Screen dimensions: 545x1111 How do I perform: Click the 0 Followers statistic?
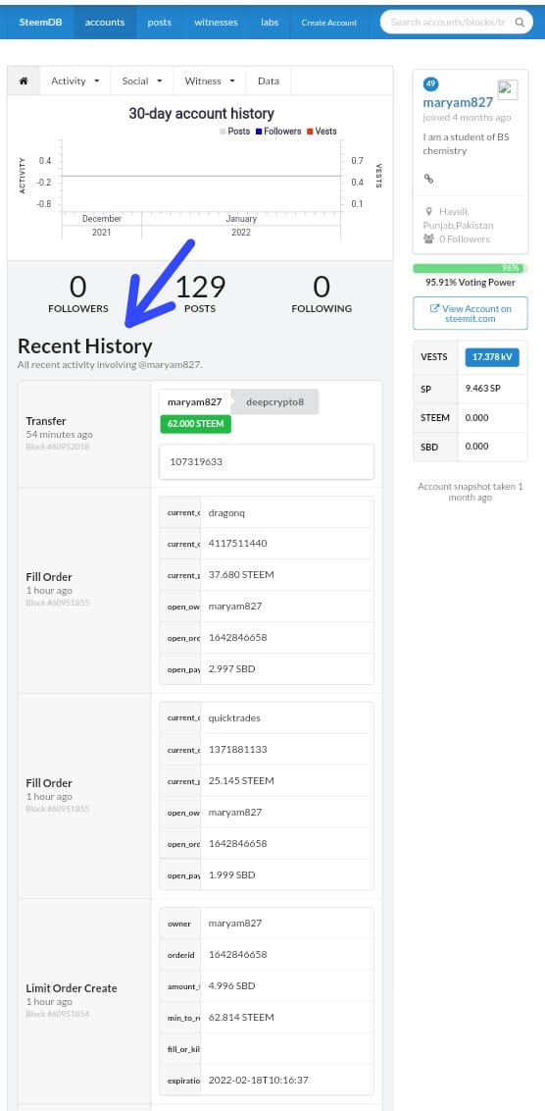pyautogui.click(x=77, y=293)
